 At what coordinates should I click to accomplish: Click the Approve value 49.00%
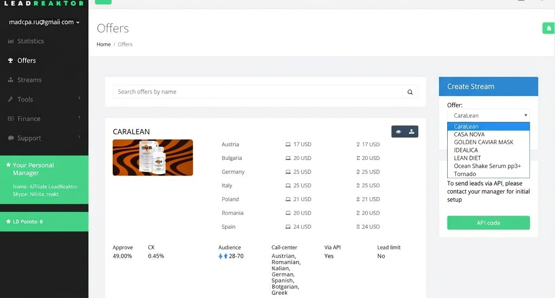coord(122,256)
